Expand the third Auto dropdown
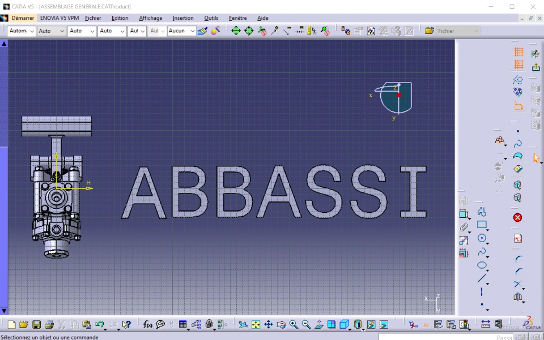Image resolution: width=544 pixels, height=340 pixels. pos(82,31)
